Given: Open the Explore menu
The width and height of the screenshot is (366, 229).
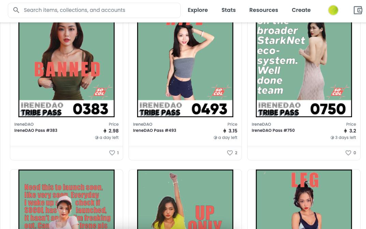Looking at the screenshot, I should 198,10.
